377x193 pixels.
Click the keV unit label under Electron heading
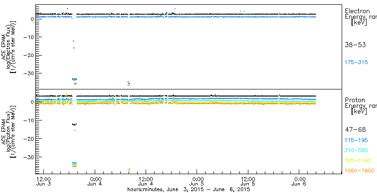[x=359, y=23]
